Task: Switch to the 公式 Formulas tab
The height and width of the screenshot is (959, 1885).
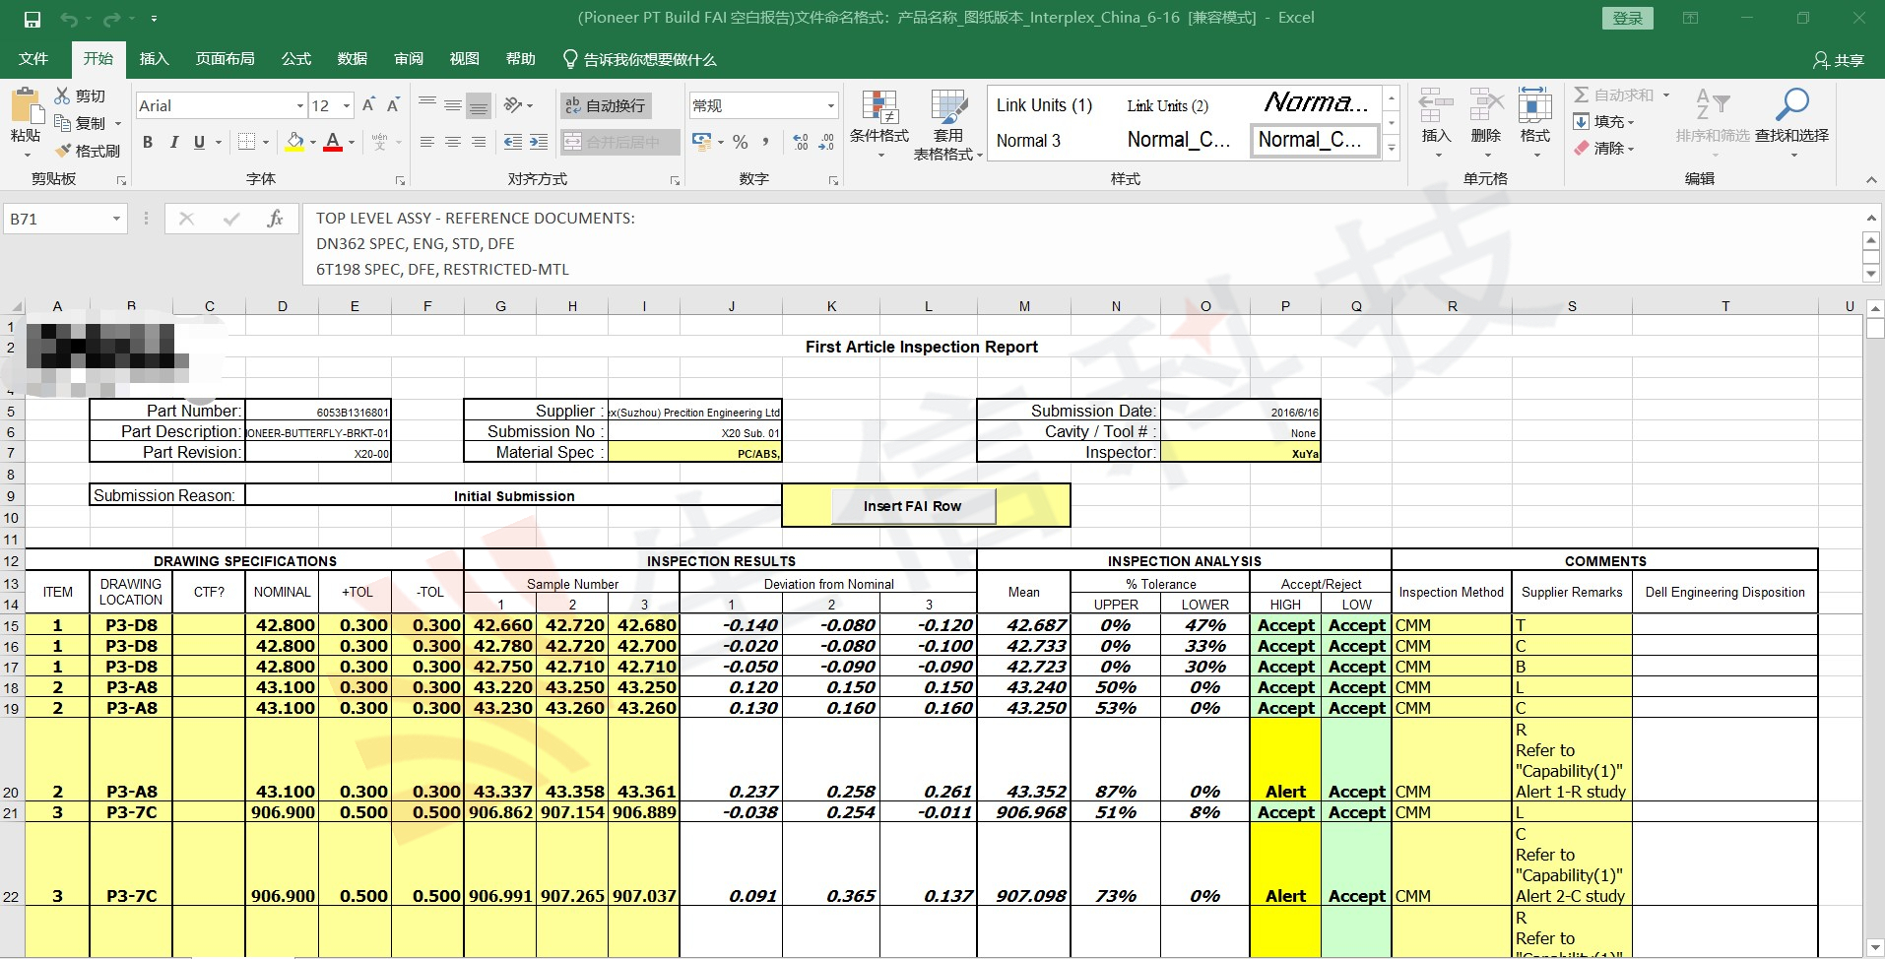Action: coord(296,59)
